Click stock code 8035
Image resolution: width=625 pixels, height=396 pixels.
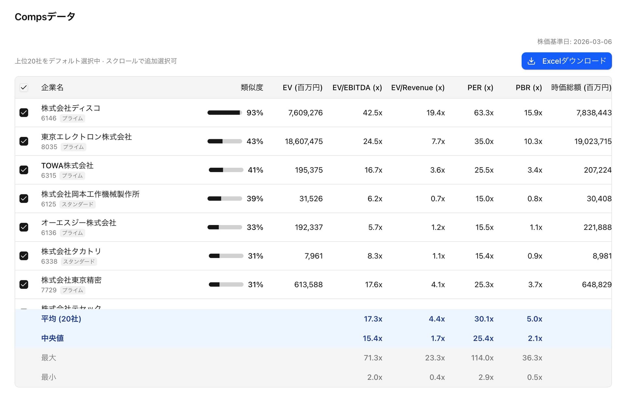(x=49, y=147)
